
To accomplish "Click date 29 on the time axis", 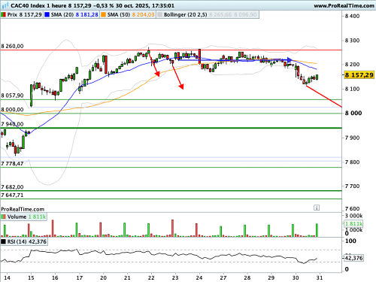I will (271, 277).
